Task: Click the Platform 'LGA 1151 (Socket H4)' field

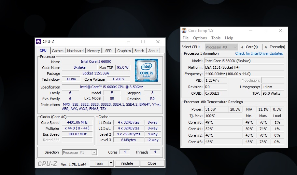Action: (244, 67)
